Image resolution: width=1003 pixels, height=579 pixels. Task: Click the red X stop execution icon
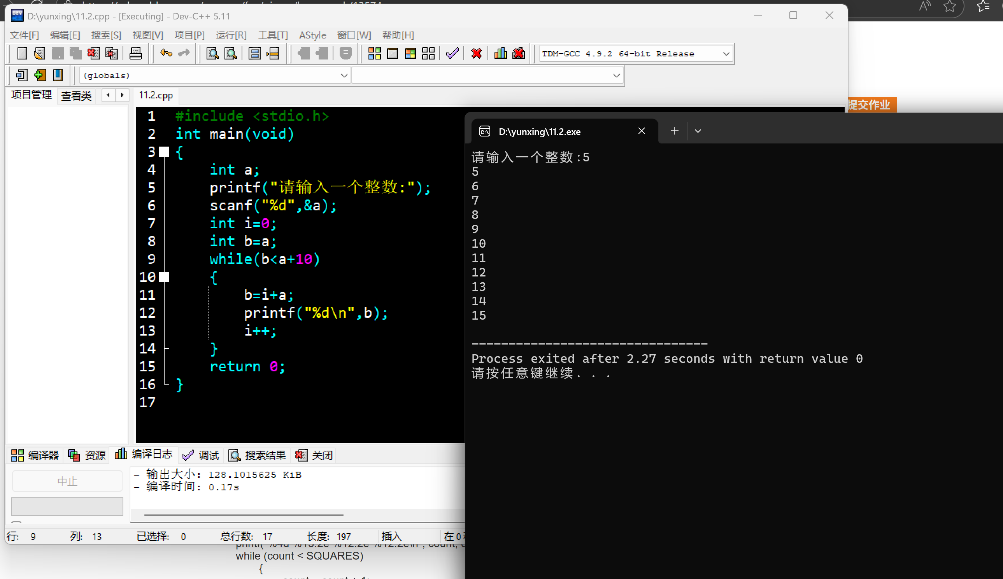(x=476, y=53)
